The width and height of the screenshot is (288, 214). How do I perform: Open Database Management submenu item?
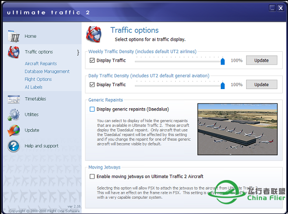tap(47, 71)
